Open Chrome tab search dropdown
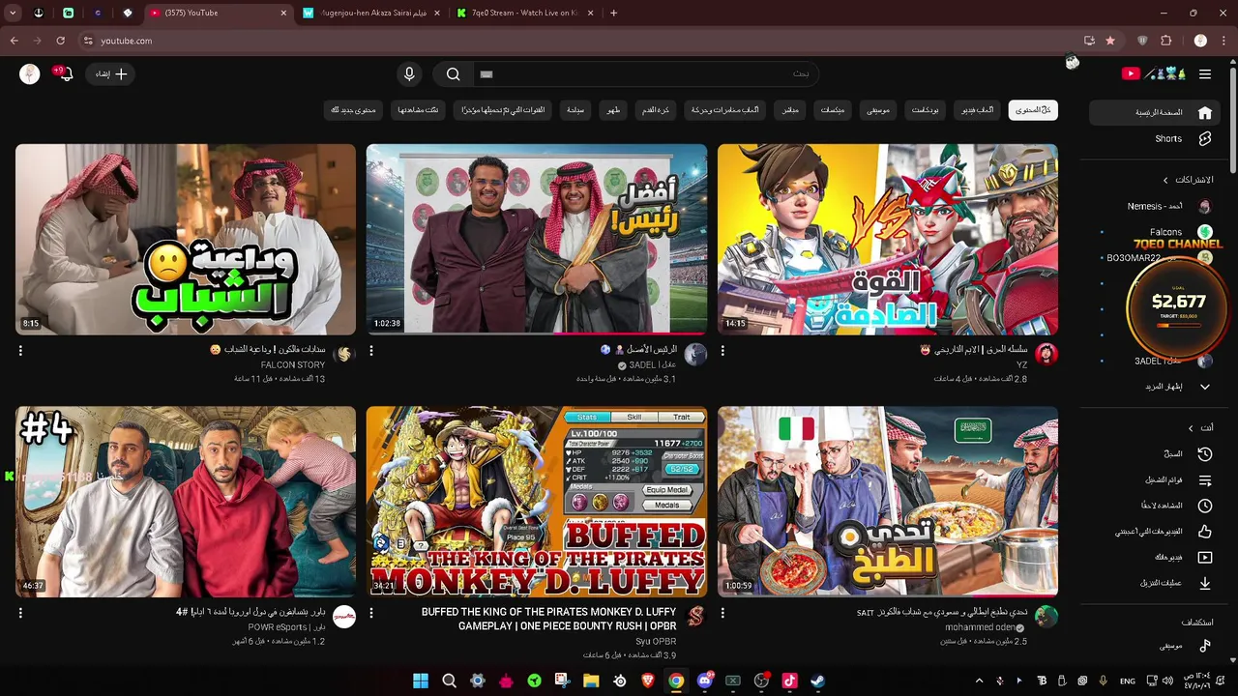1238x696 pixels. [x=13, y=13]
